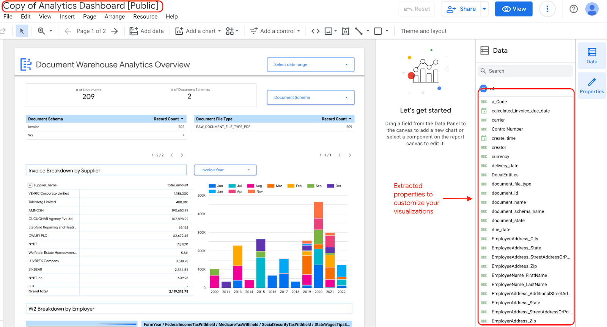The image size is (607, 327).
Task: Pick the line drawing tool
Action: tap(359, 31)
